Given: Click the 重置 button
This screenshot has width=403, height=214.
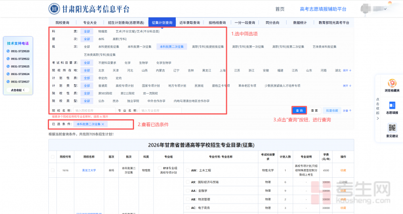Looking at the screenshot, I should coord(314,110).
